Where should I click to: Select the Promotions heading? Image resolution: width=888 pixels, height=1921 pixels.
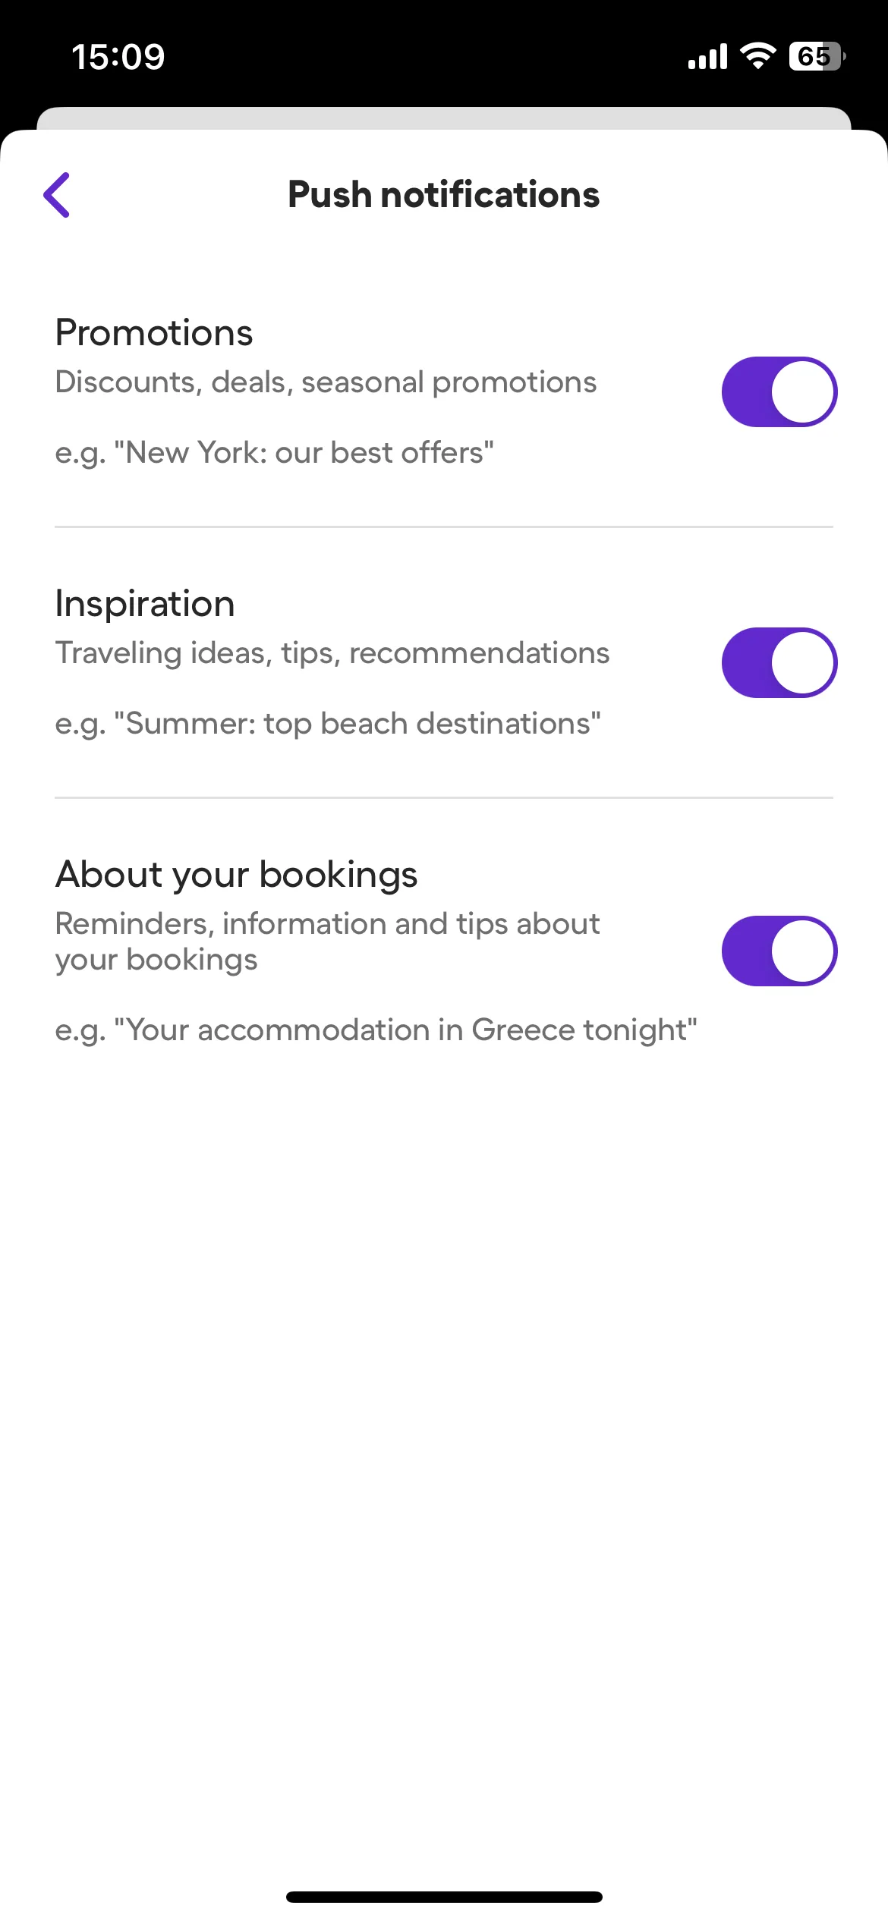pos(154,333)
